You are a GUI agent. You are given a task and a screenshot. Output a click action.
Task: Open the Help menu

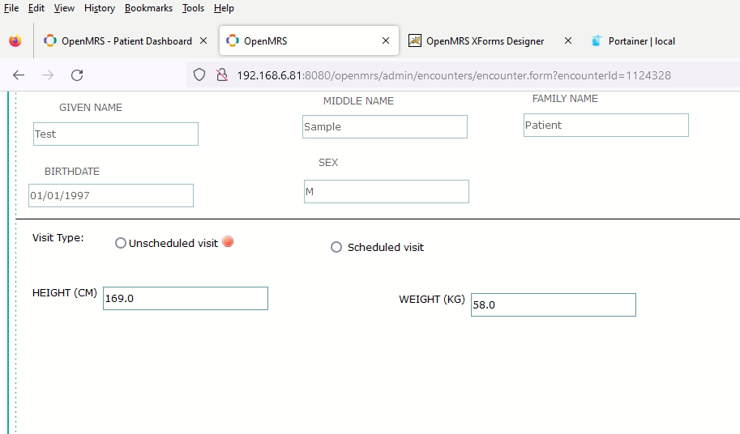click(x=224, y=8)
